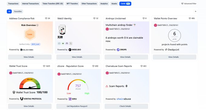Click the address avatar in Wallet Trust Score
Screen dimensions: 206x110
tap(11, 73)
